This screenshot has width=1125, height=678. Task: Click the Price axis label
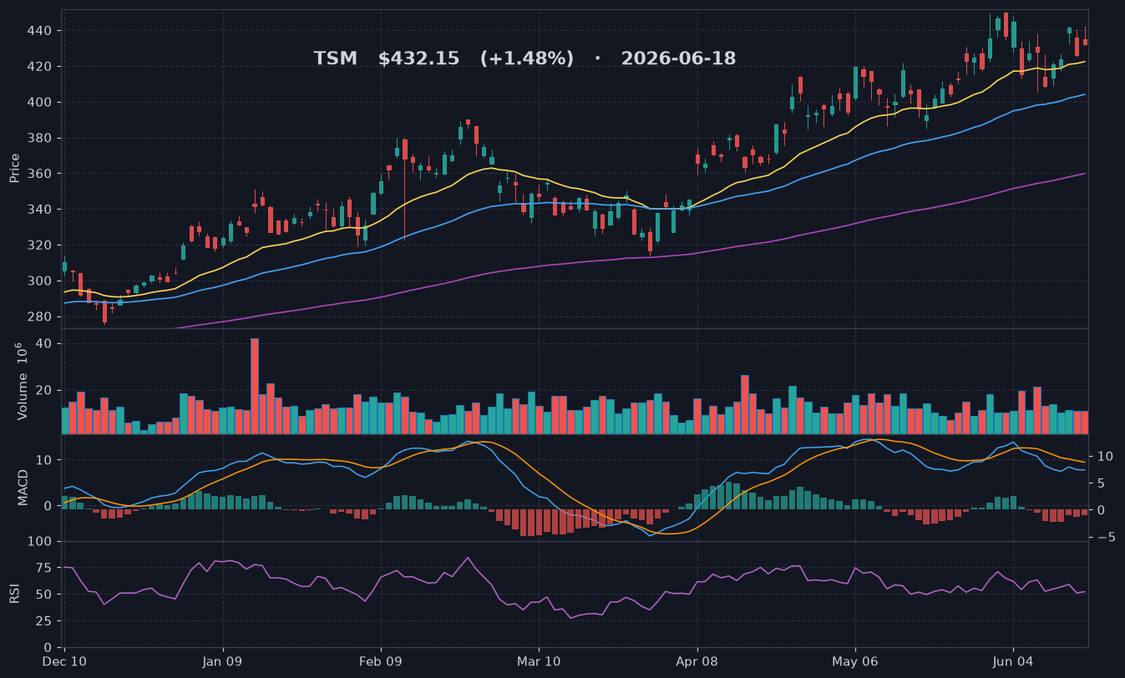14,168
